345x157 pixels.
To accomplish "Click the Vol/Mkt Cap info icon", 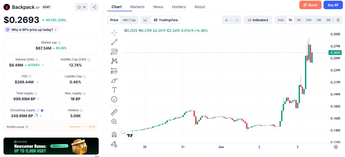I will click(89, 60).
